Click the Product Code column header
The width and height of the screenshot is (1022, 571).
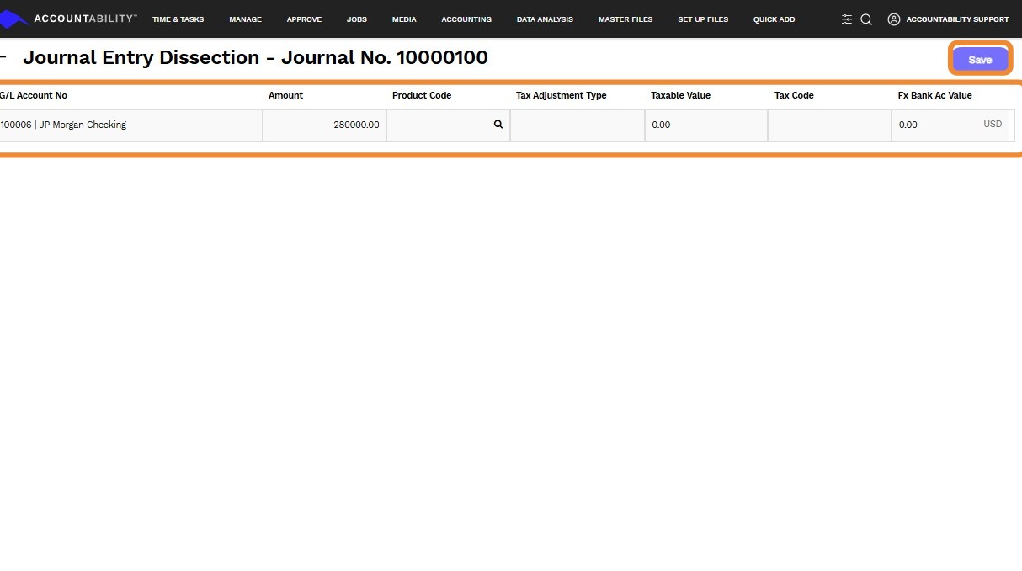coord(422,95)
